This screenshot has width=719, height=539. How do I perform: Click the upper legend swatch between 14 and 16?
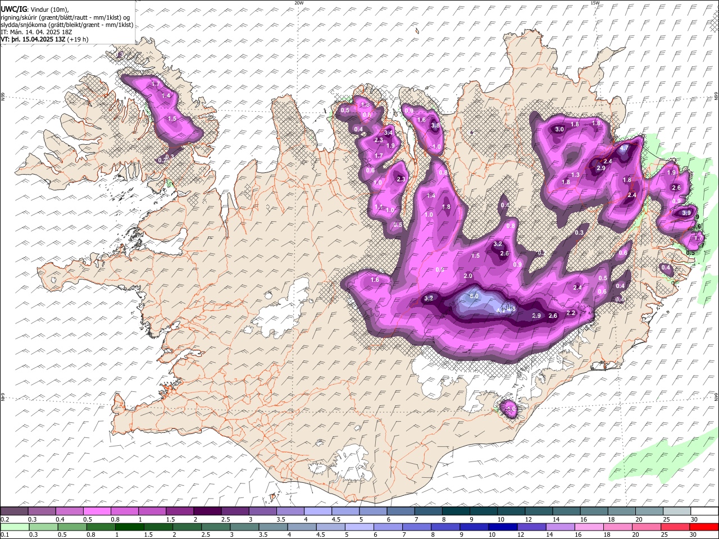(x=567, y=511)
